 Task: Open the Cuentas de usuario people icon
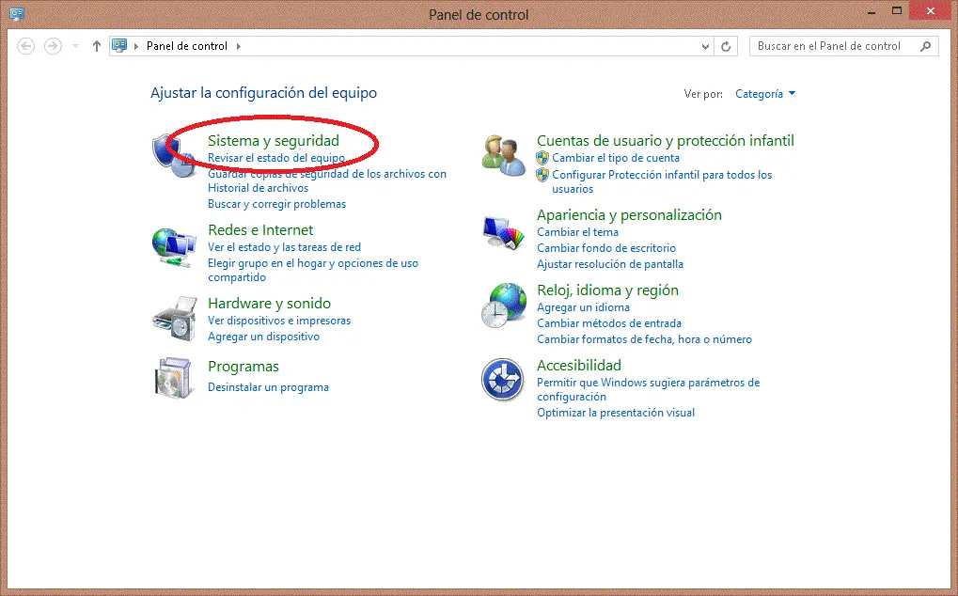[x=503, y=156]
